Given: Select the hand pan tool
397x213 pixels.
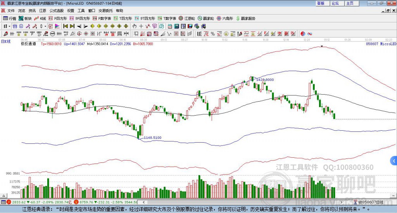Looking at the screenshot, I should click(x=135, y=26).
